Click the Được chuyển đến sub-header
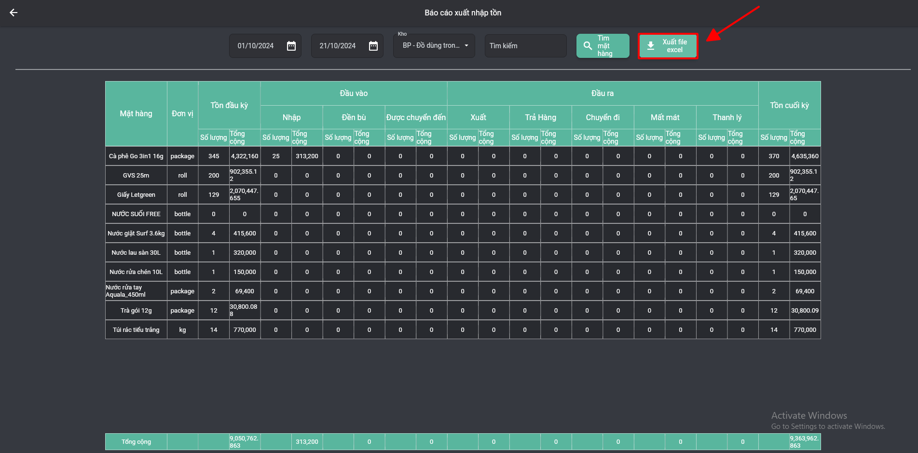Viewport: 918px width, 453px height. pyautogui.click(x=416, y=117)
